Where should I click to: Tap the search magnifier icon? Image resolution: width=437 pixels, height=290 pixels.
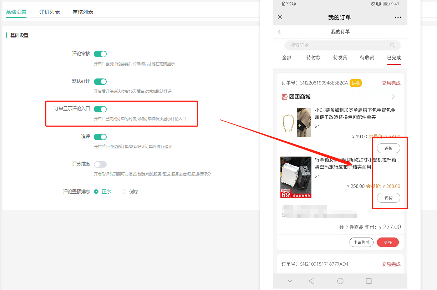(x=392, y=45)
